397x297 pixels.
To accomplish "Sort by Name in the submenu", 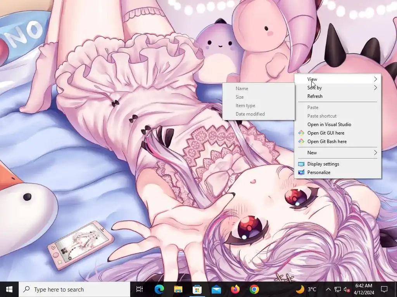I will pyautogui.click(x=259, y=89).
